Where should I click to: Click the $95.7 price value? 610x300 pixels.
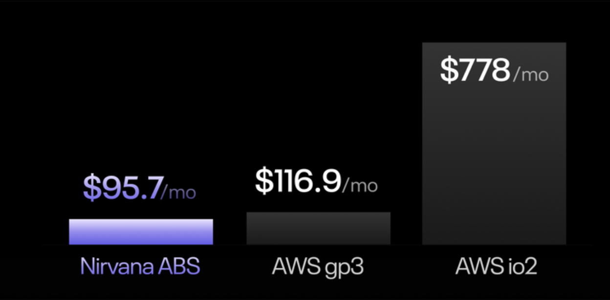point(123,188)
